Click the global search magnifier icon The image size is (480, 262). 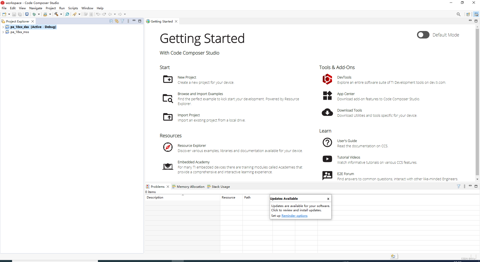coord(458,14)
